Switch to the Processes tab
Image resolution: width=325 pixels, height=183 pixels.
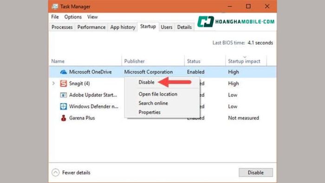pyautogui.click(x=62, y=27)
